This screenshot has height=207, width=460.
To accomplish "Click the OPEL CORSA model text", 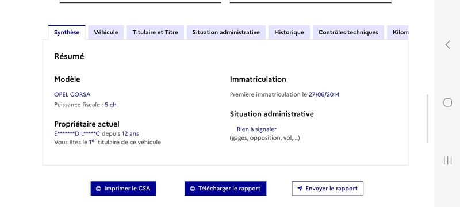I will tap(72, 94).
